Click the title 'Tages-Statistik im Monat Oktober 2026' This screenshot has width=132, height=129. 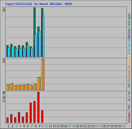click(x=38, y=4)
